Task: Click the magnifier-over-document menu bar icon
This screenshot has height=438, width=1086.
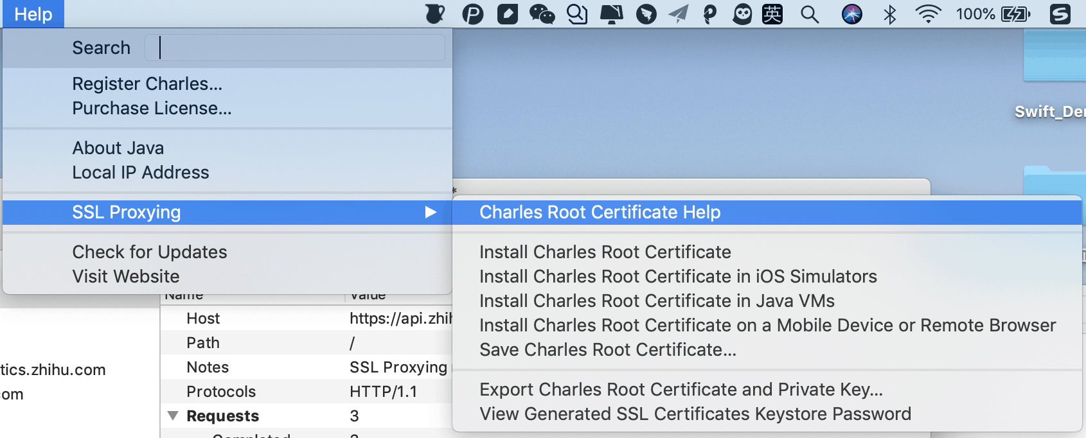Action: coord(577,14)
